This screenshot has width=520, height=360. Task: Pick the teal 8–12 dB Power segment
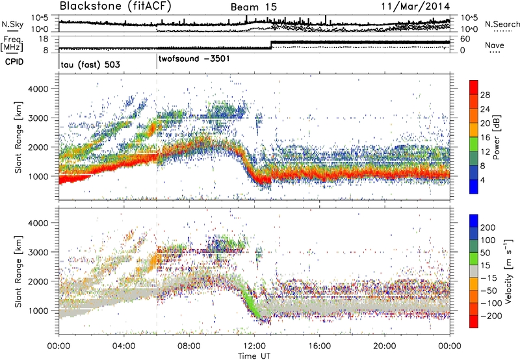(474, 159)
